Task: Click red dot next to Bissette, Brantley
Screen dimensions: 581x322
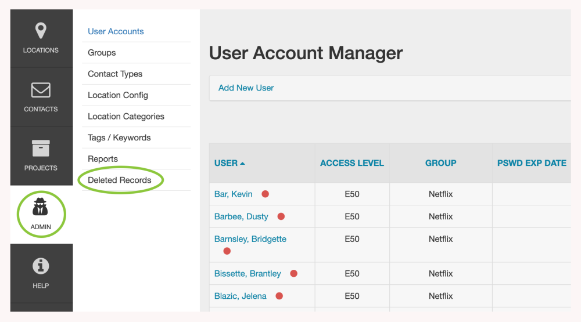Action: tap(293, 274)
